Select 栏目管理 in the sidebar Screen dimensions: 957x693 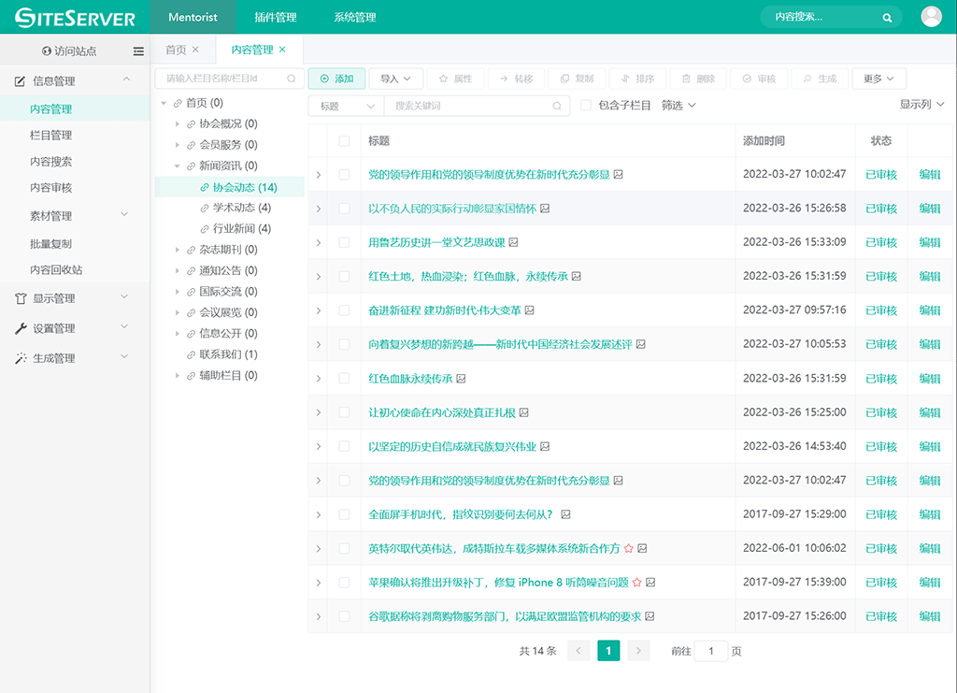(x=50, y=136)
